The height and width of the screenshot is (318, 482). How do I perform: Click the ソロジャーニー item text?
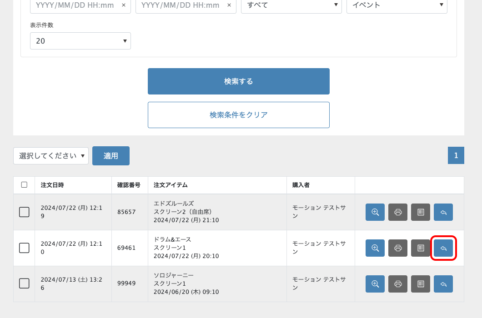pos(174,276)
